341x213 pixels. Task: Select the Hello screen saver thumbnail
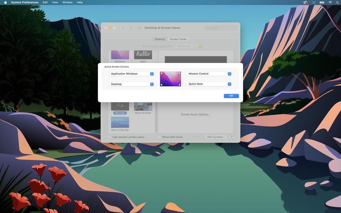click(143, 54)
